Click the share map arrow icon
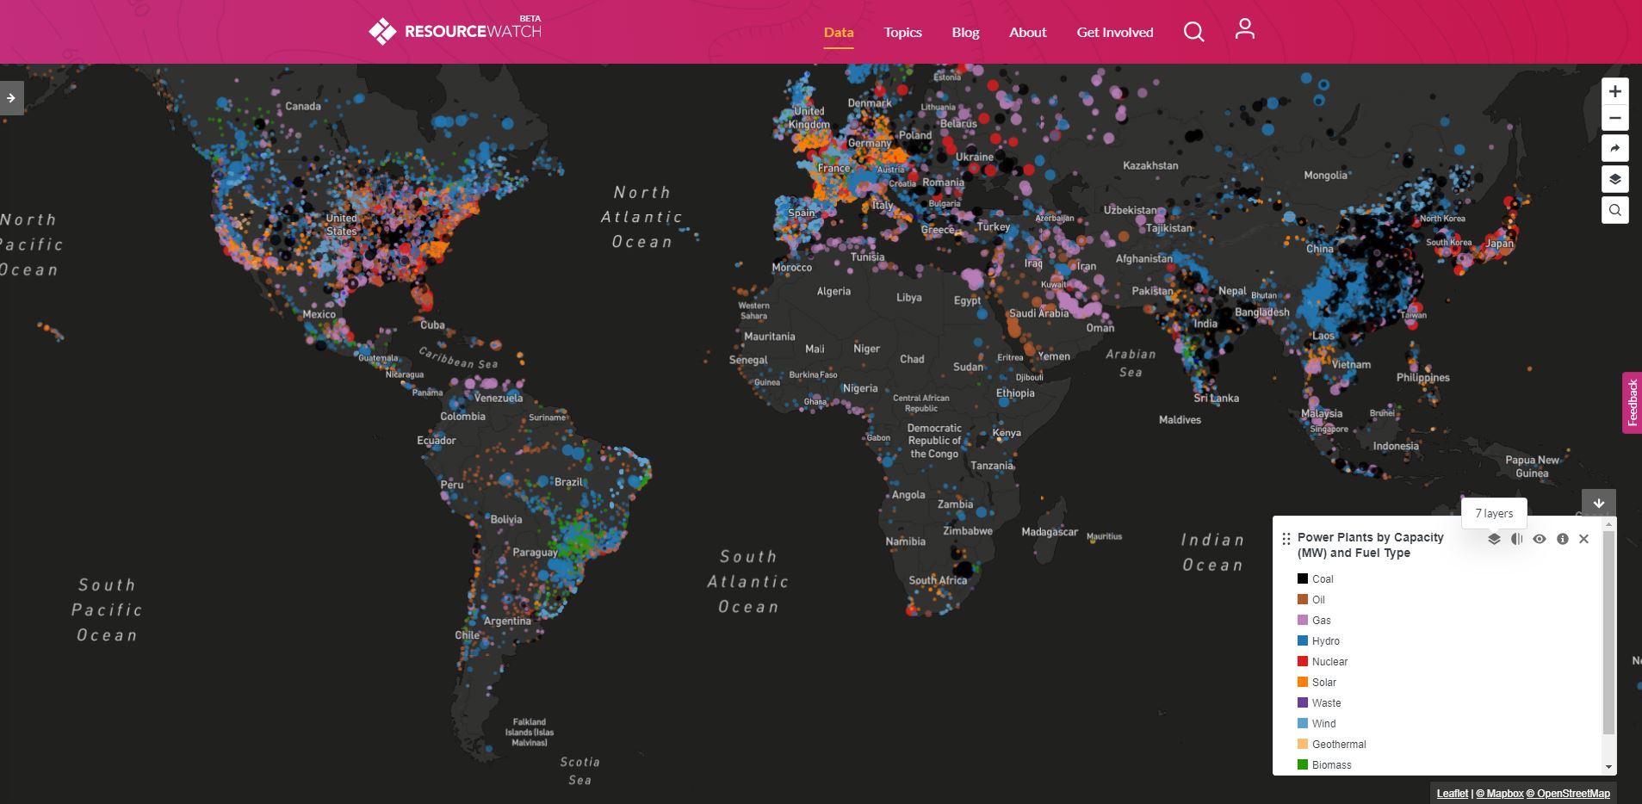 pos(1614,149)
